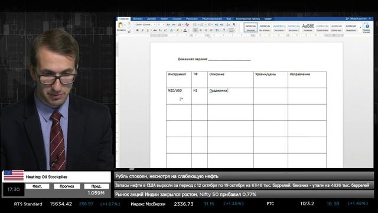This screenshot has height=213, width=378.
Task: Click the bulleted list icon
Action: (x=195, y=25)
